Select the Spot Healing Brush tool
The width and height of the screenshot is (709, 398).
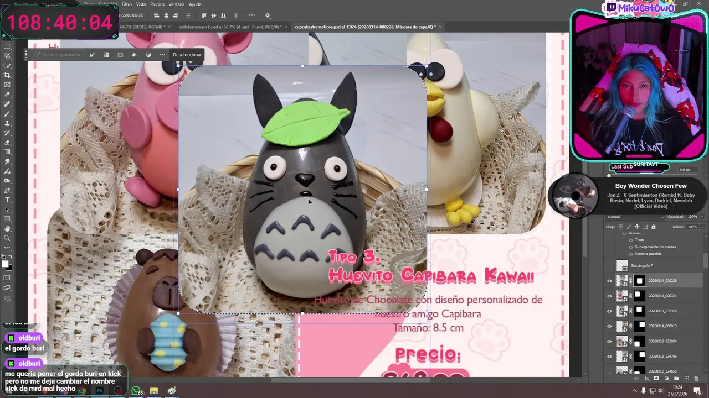(x=7, y=104)
